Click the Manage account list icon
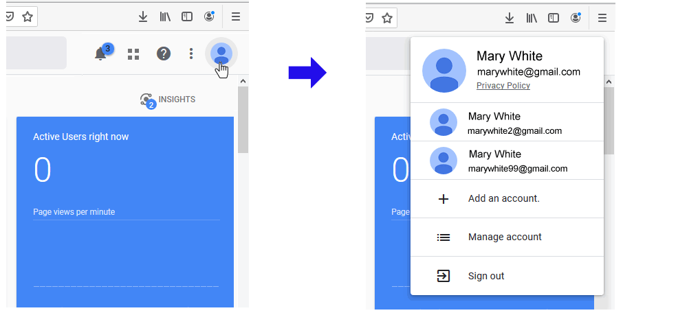This screenshot has width=689, height=315. [444, 237]
